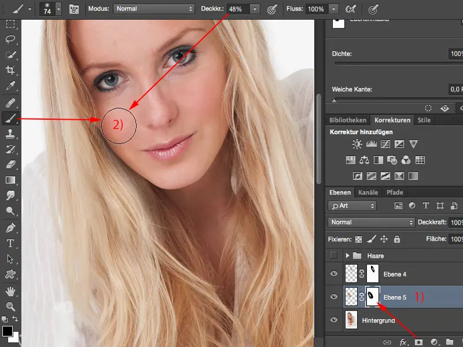Screen dimensions: 463x347
Task: Select the Zoom tool
Action: click(x=10, y=307)
